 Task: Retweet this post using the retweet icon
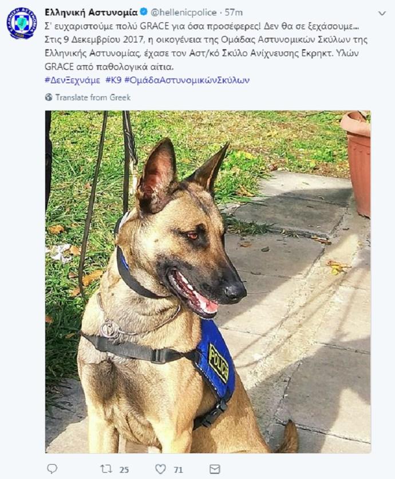106,469
